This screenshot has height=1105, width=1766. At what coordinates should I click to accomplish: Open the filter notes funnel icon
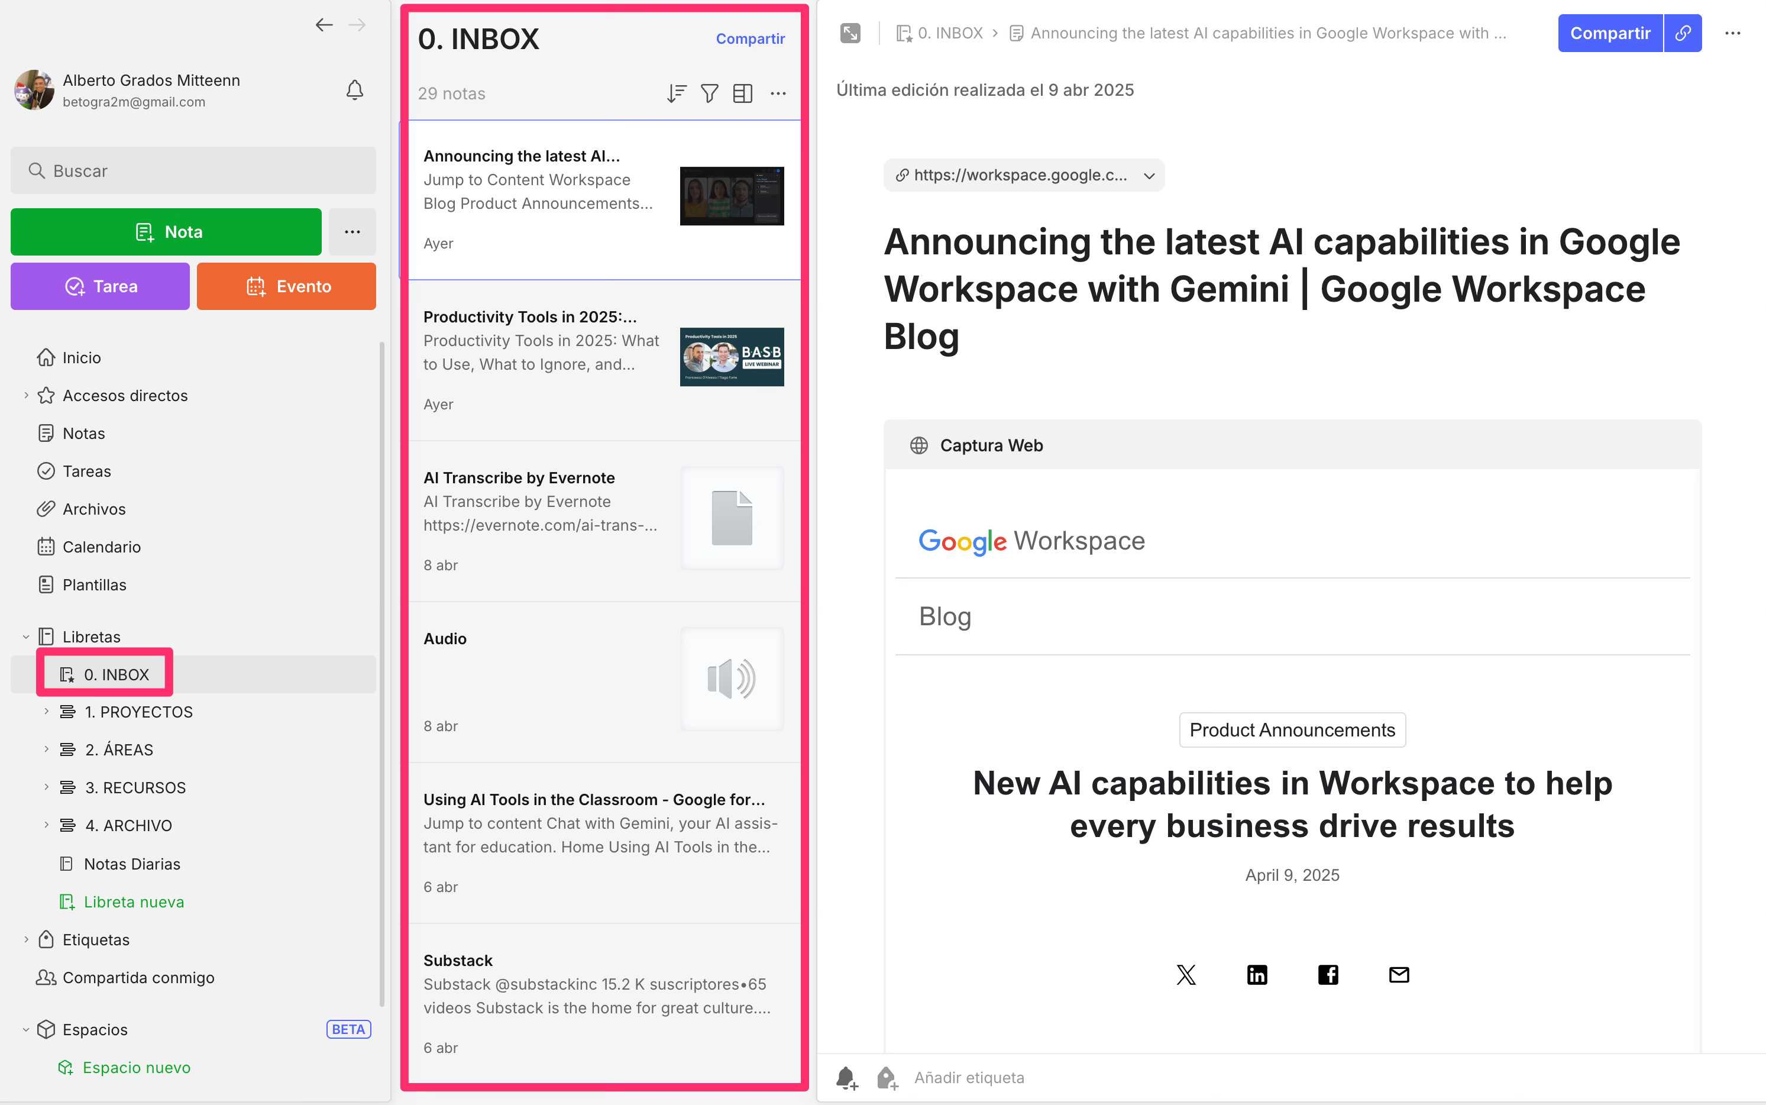710,93
